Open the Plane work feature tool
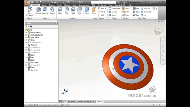 [94, 11]
